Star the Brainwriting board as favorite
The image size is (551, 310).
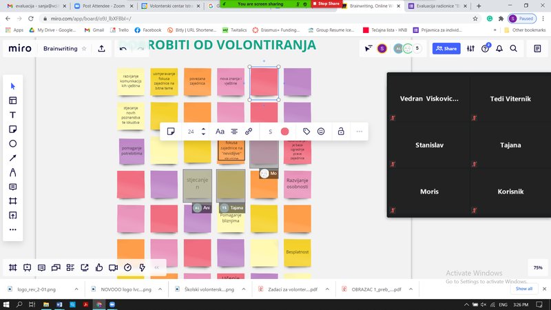[x=84, y=49]
